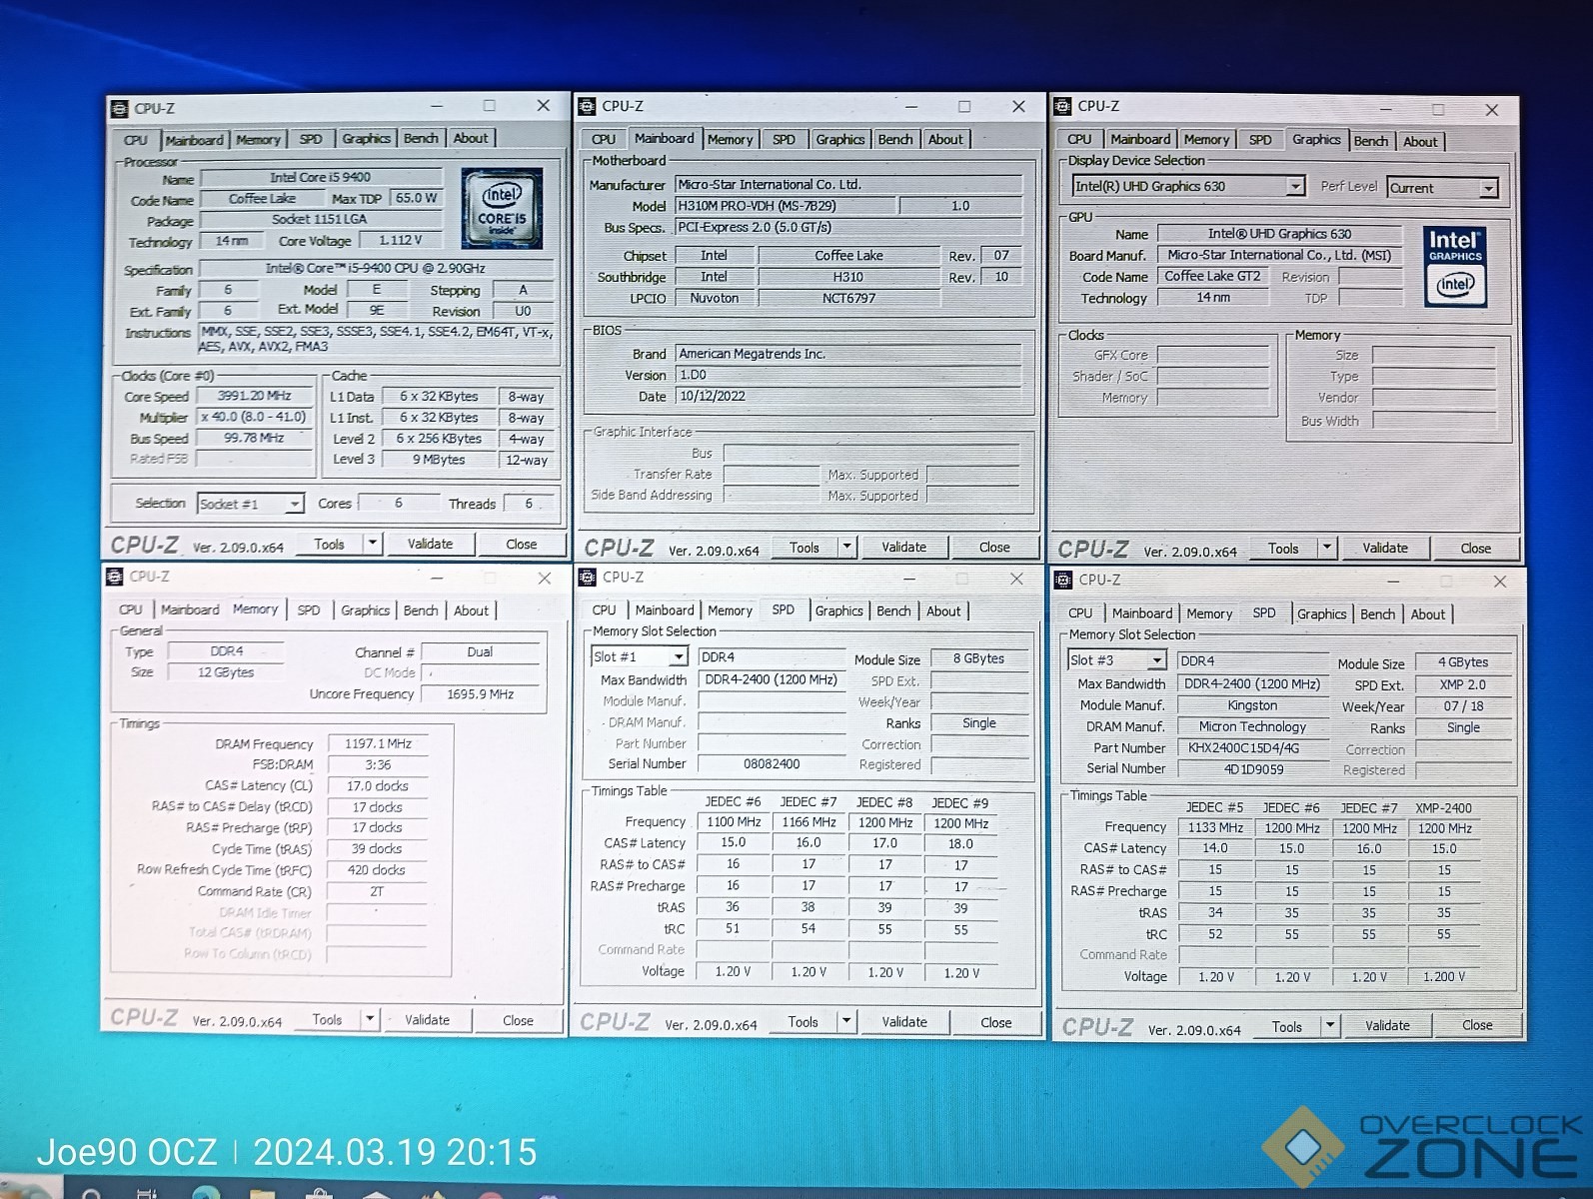Click the CPU-Z title icon in the Motherboard window
The width and height of the screenshot is (1593, 1199).
[588, 106]
